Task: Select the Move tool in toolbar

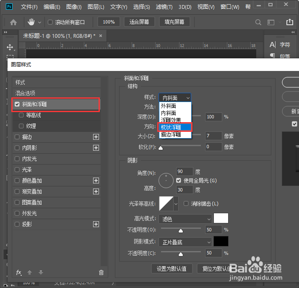Action: click(10, 47)
